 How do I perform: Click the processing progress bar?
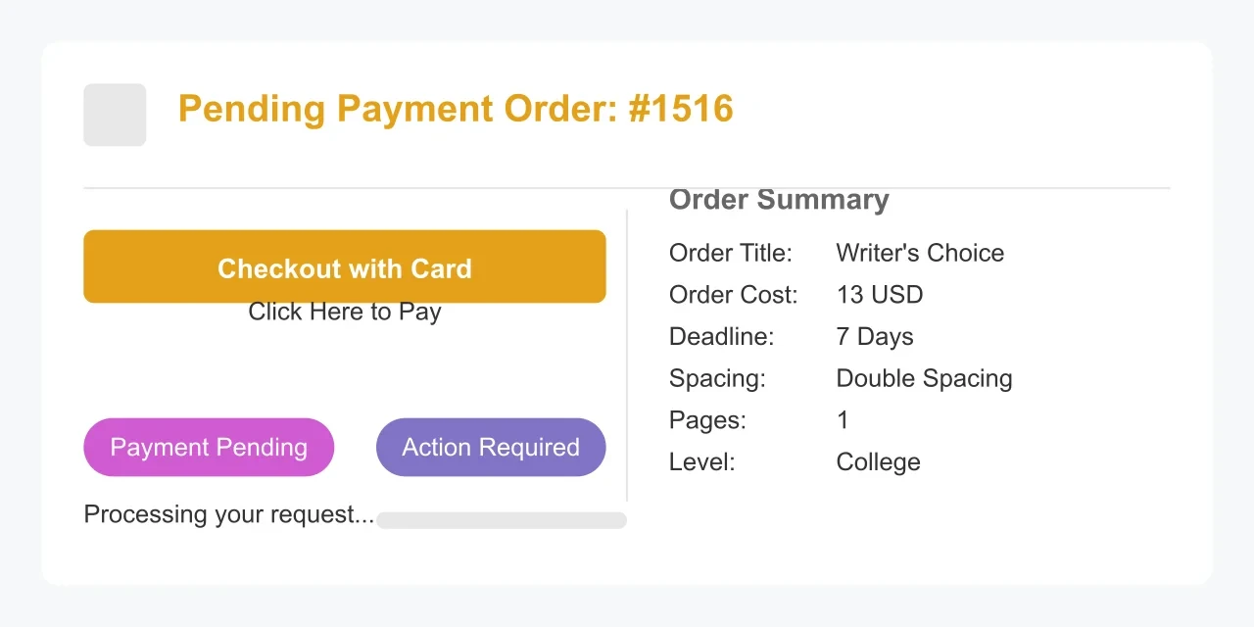tap(502, 519)
